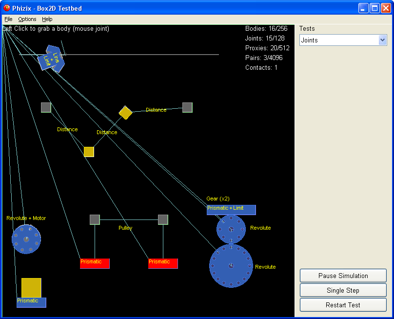Grab the tilted Line + Limit body
394x319 pixels.
point(51,59)
